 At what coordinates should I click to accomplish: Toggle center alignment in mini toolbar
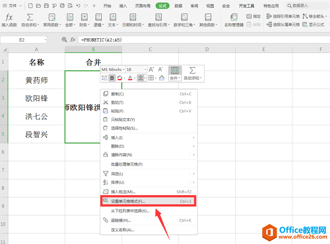click(140, 78)
